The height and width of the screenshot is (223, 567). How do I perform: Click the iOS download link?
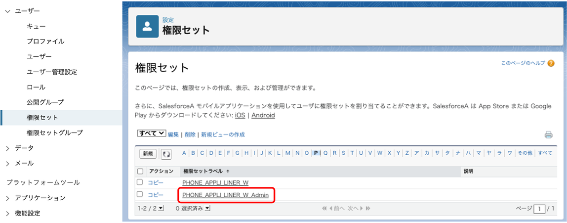tap(240, 116)
